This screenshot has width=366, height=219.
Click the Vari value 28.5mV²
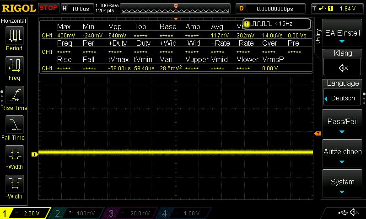point(171,68)
